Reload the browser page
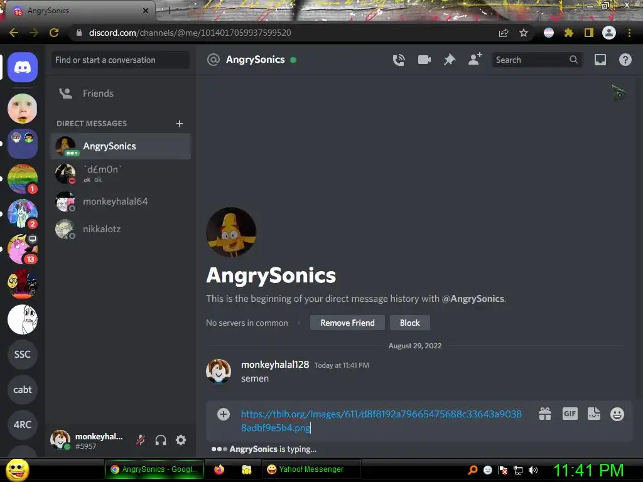Image resolution: width=643 pixels, height=482 pixels. click(x=54, y=33)
